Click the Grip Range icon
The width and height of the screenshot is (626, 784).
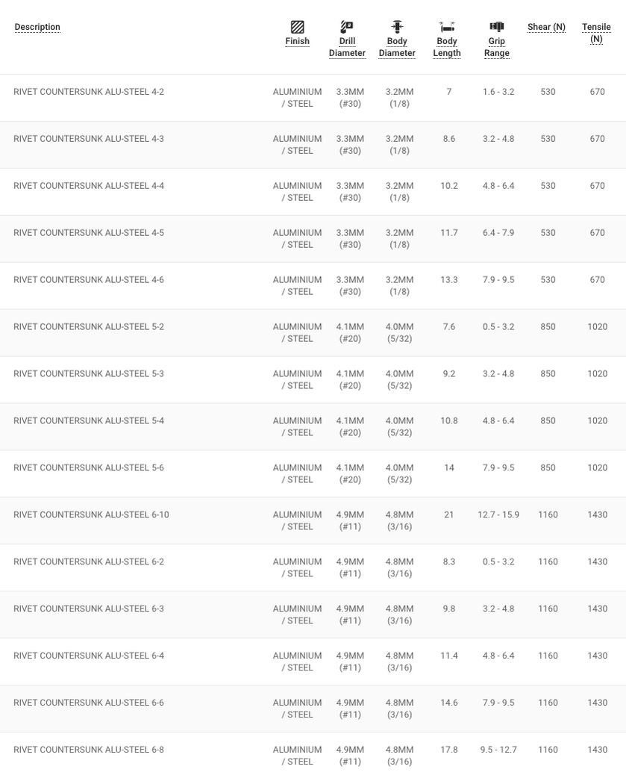pyautogui.click(x=497, y=26)
